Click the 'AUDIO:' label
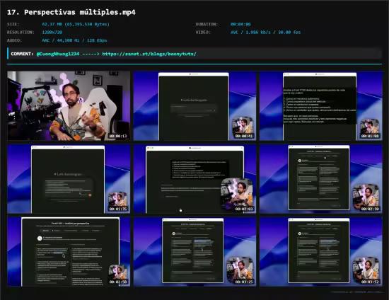 [14, 40]
